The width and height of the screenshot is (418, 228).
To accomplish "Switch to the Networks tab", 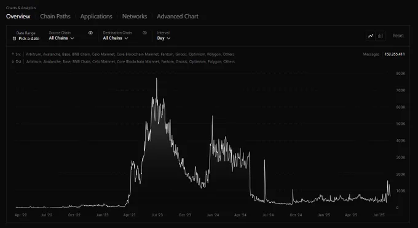I will [x=135, y=16].
